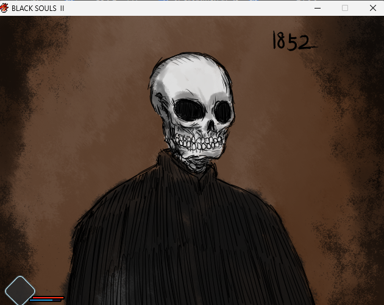Screen dimensions: 384x305
Task: Minimize the BLACK SOULS II window
Action: tap(318, 8)
